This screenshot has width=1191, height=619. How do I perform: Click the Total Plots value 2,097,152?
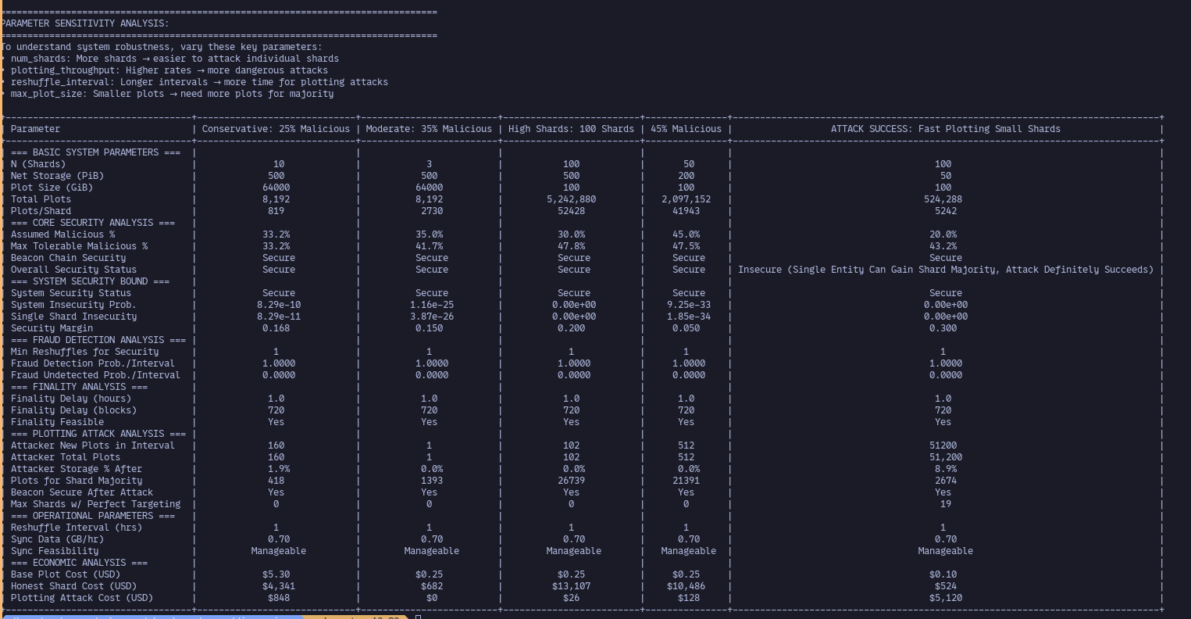[x=686, y=199]
